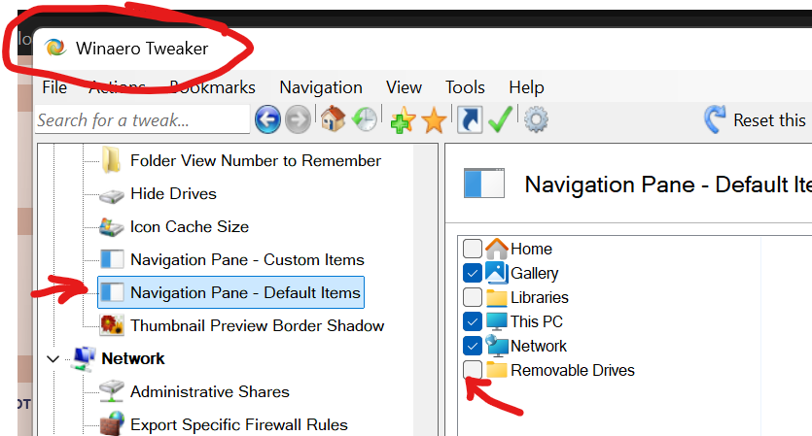Uncheck the Gallery checkbox
Image resolution: width=812 pixels, height=436 pixels.
pyautogui.click(x=473, y=273)
